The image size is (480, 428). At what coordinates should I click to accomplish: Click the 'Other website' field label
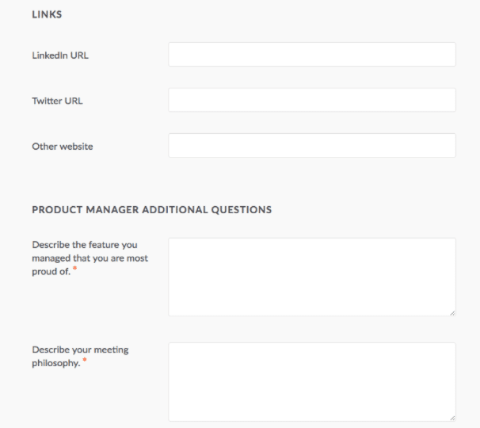coord(63,147)
